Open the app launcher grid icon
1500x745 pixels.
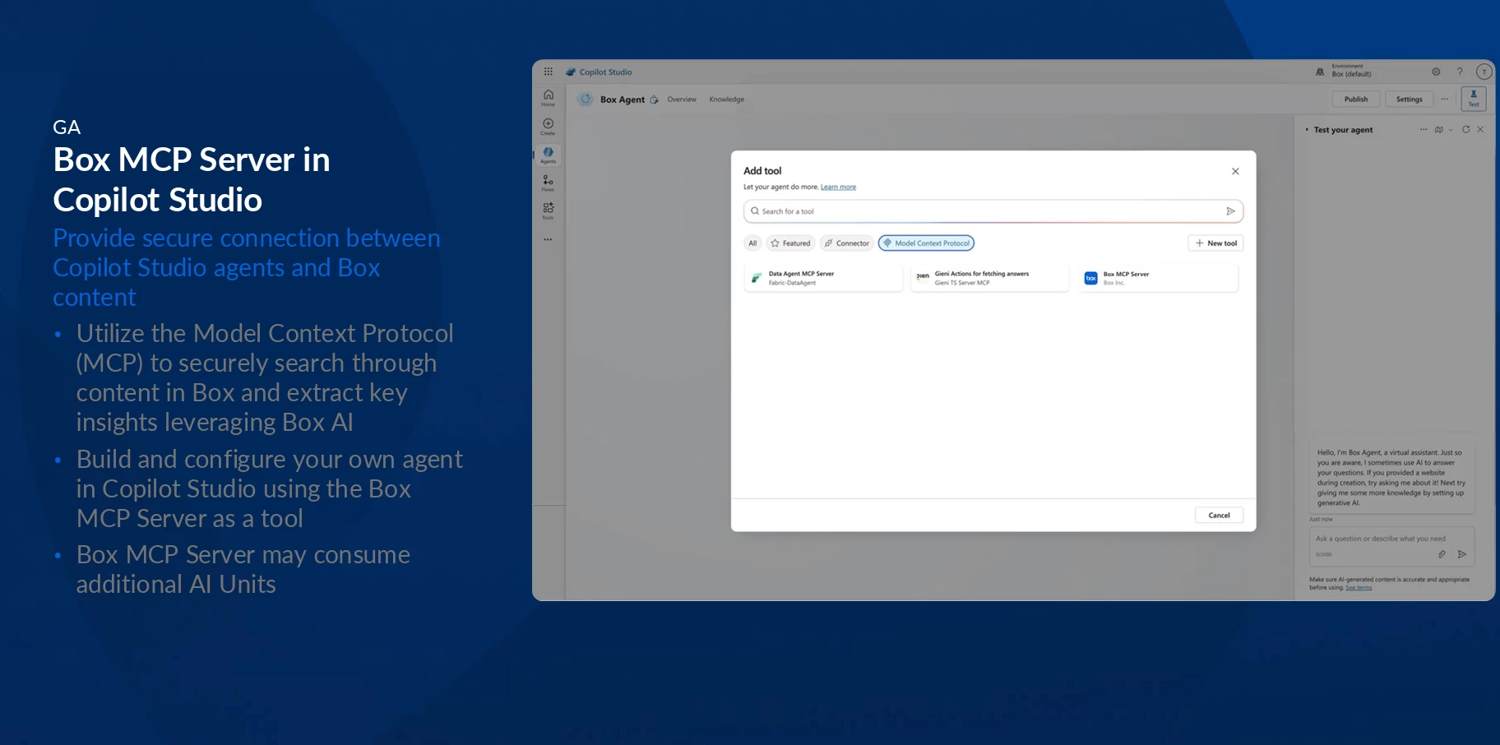[549, 72]
